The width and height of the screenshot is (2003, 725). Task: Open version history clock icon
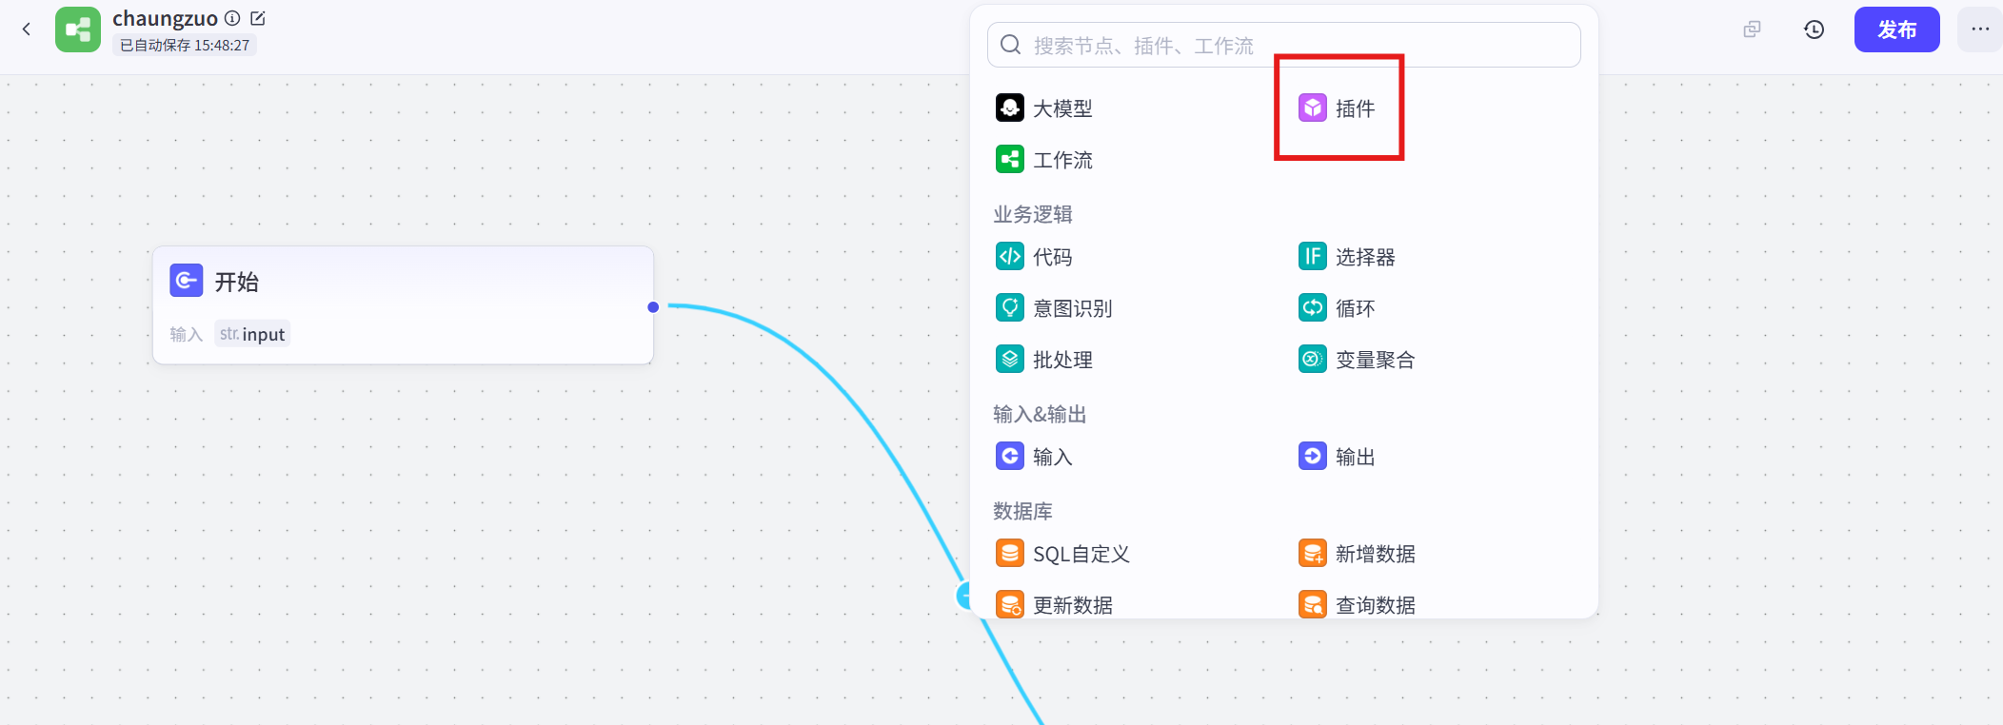pos(1815,29)
